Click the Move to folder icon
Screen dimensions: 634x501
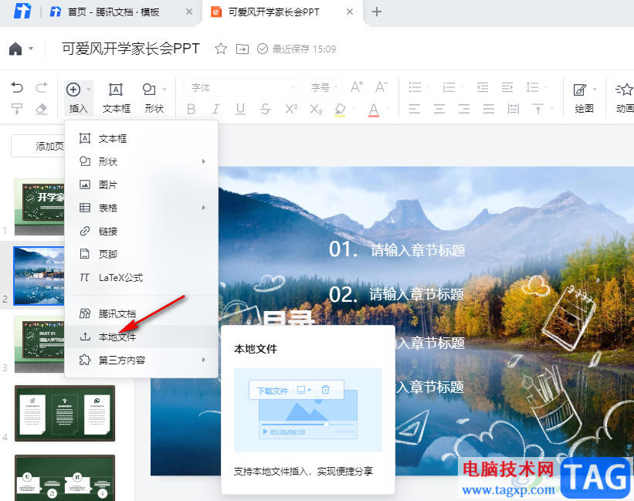tap(242, 49)
